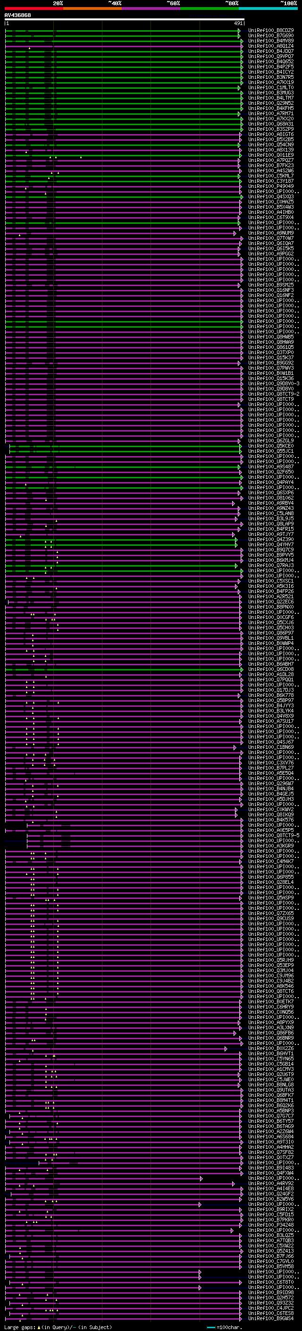The width and height of the screenshot is (302, 1331).
Task: Click the UniRef100_Q5KCE0 label
Action: [271, 446]
